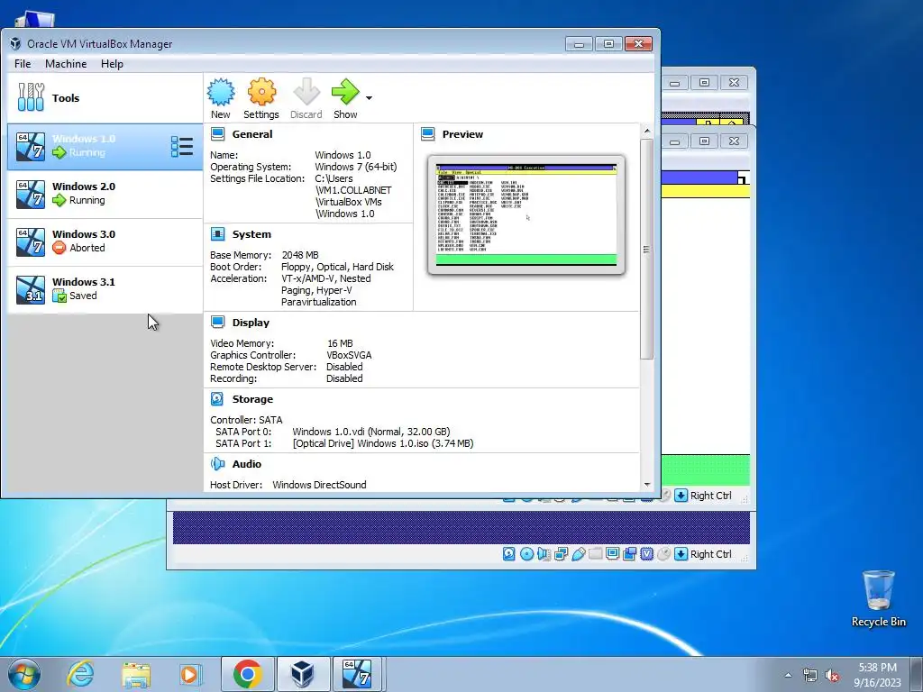Viewport: 923px width, 692px height.
Task: Click the Storage section disk icon
Action: tap(217, 399)
